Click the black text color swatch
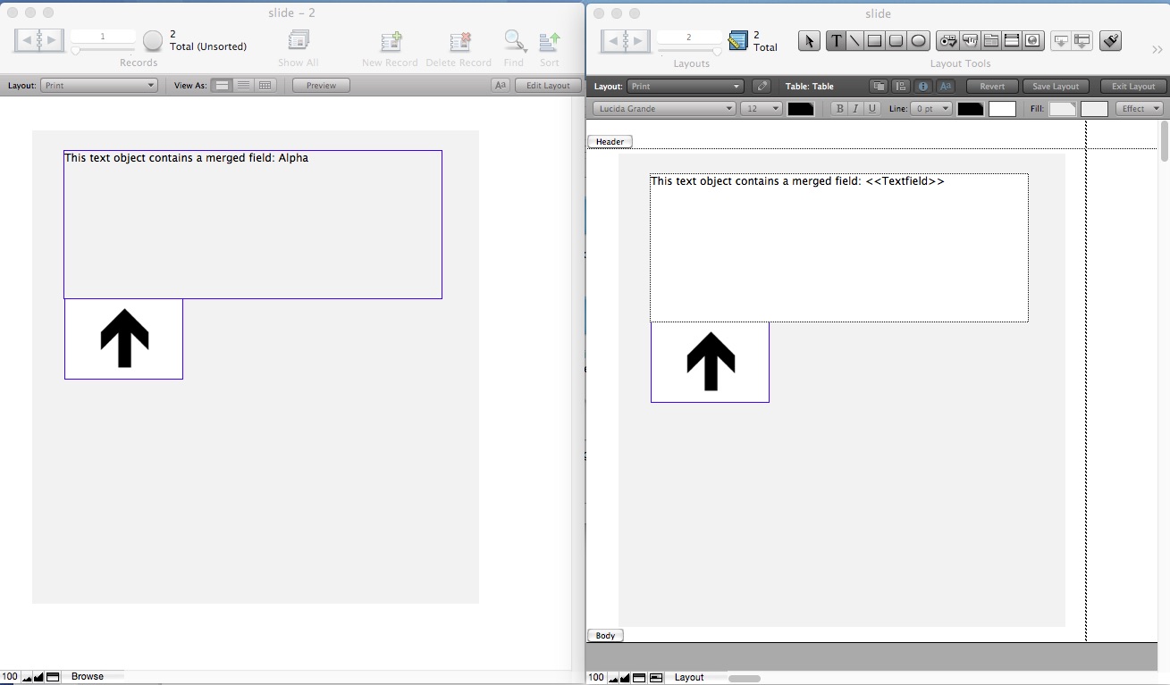The width and height of the screenshot is (1170, 685). coord(801,109)
